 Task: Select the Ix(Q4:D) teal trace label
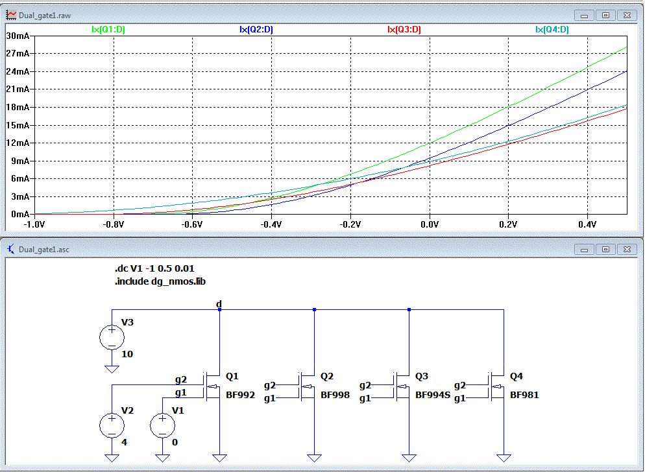pyautogui.click(x=552, y=30)
